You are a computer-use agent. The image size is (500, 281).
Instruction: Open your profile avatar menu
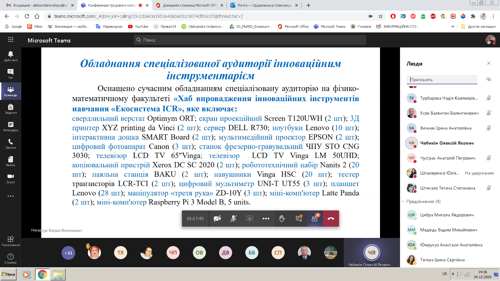[490, 40]
